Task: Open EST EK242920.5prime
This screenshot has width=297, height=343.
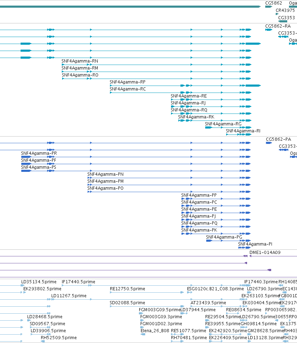Action: 228,331
